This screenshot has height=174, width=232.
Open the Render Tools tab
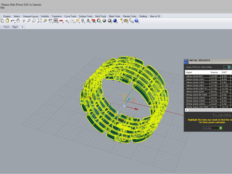(130, 16)
